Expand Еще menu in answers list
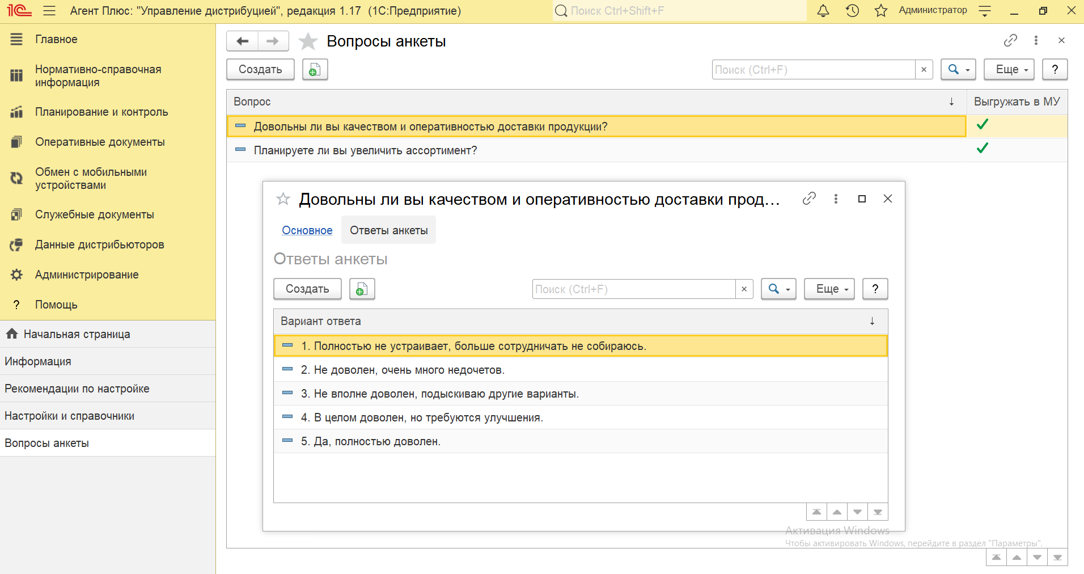1084x574 pixels. click(x=829, y=289)
